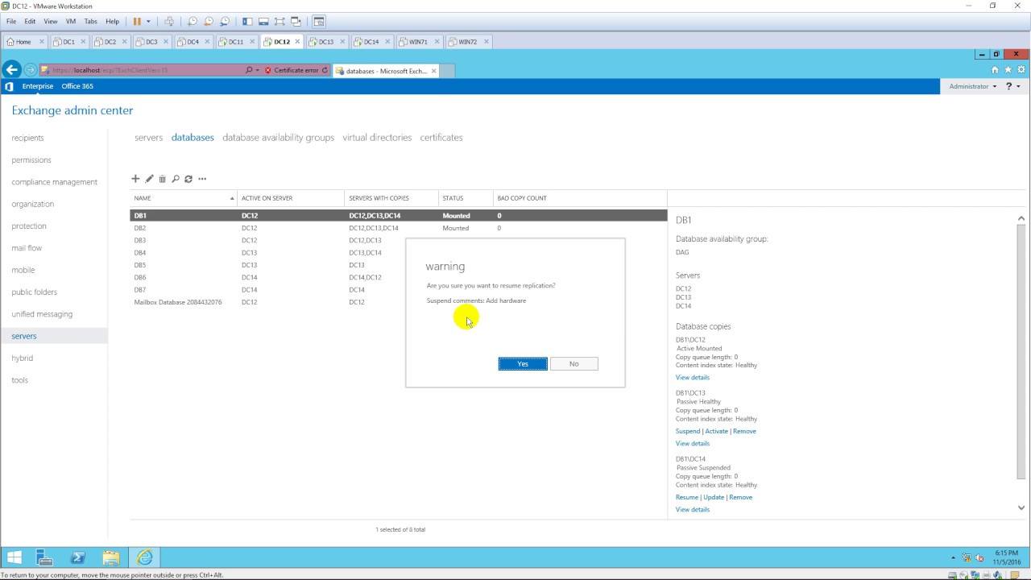Viewport: 1031px width, 580px height.
Task: Open Windows Start button in VM
Action: click(x=14, y=557)
